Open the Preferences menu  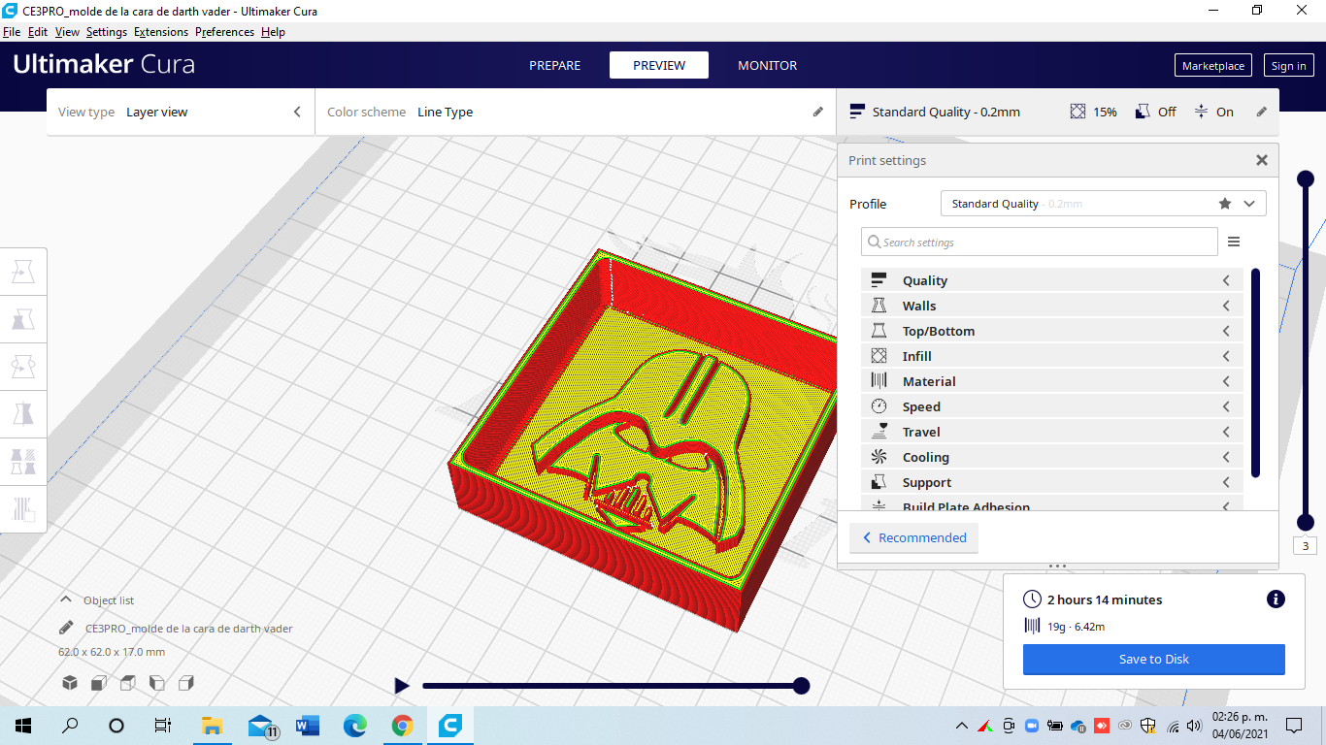[x=224, y=32]
